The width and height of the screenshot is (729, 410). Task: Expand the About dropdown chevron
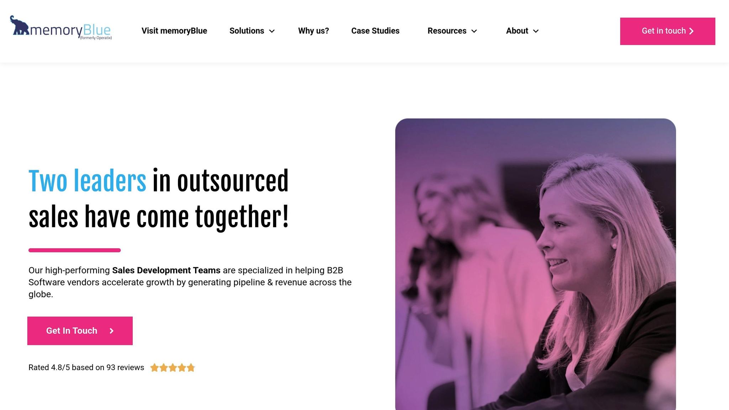pyautogui.click(x=536, y=31)
